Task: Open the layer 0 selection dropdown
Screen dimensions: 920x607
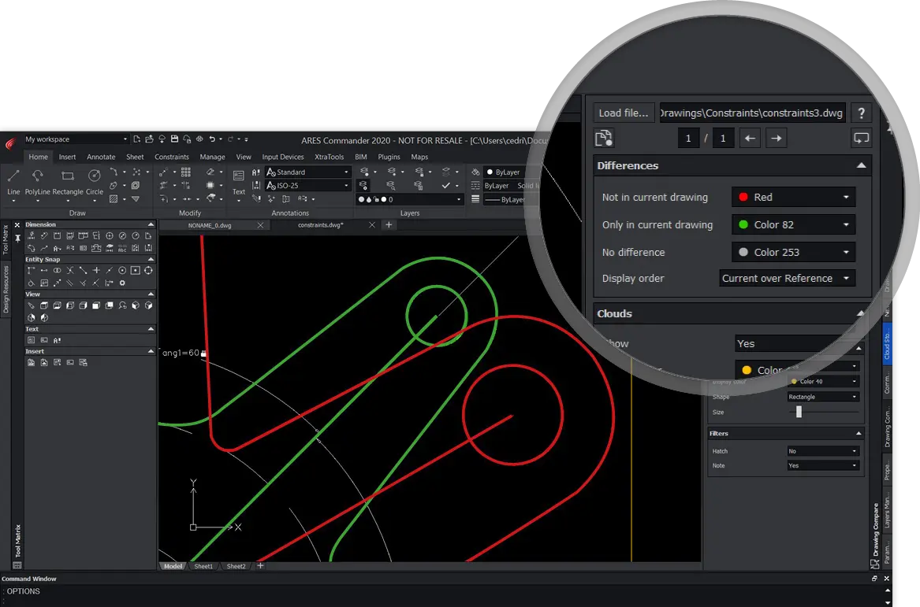Action: 409,199
